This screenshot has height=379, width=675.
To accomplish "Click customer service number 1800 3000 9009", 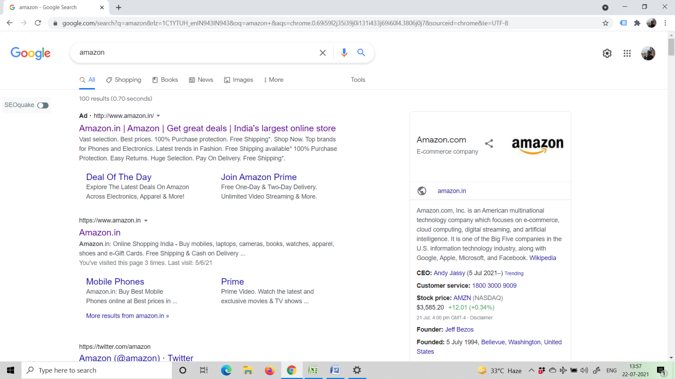I will pos(494,286).
